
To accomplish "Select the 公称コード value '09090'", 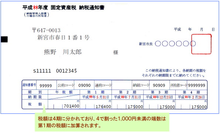I will (x=85, y=85).
